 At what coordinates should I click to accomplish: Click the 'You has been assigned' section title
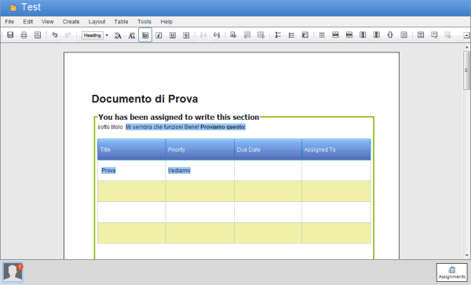click(179, 117)
